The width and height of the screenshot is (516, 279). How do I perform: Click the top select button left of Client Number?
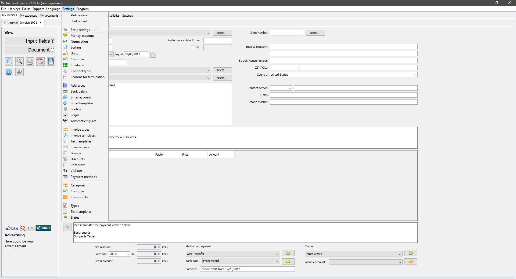pos(222,33)
